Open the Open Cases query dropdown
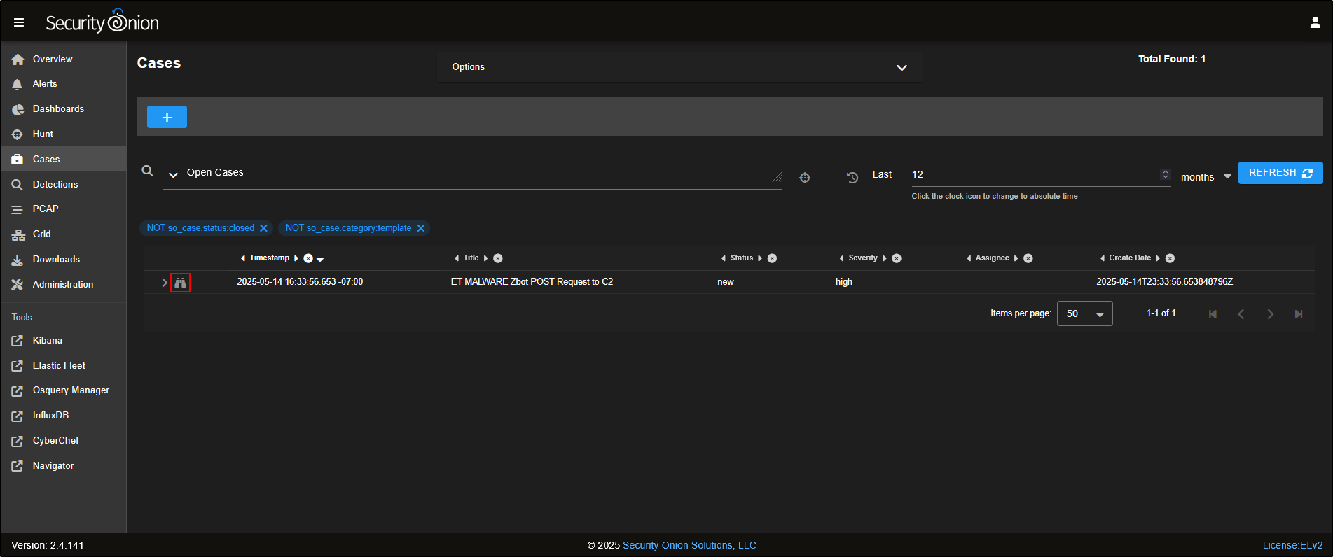The image size is (1333, 557). point(173,174)
